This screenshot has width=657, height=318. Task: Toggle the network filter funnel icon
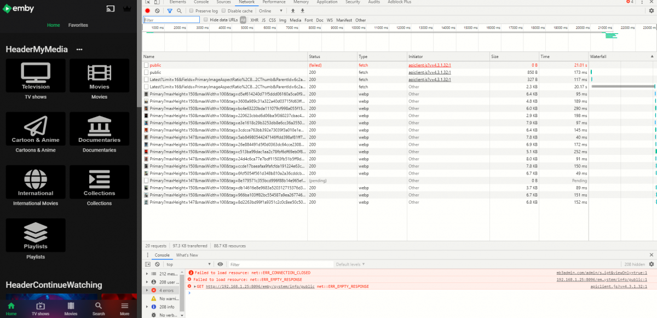pos(170,11)
